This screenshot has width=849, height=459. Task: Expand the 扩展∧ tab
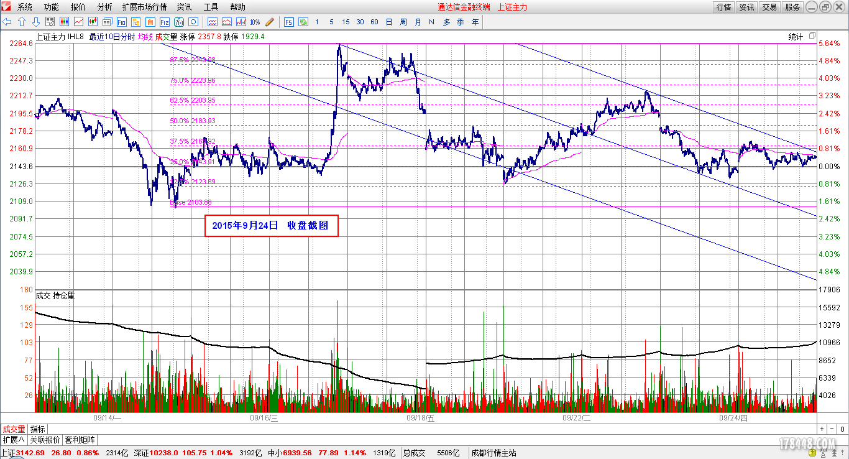click(x=14, y=439)
